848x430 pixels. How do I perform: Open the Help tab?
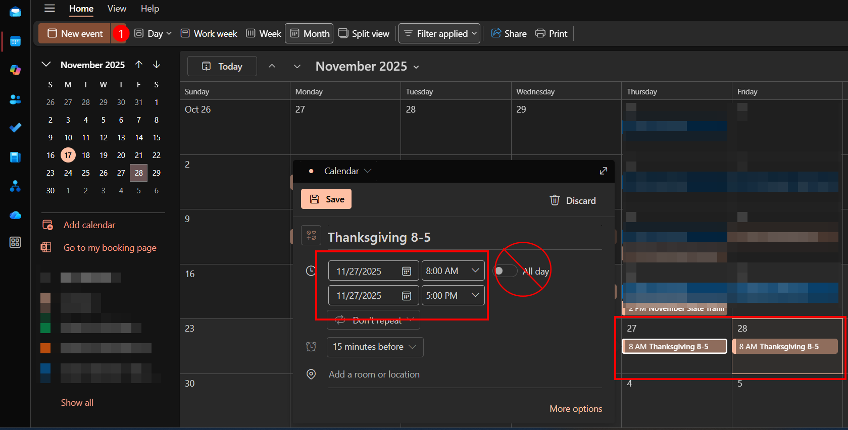tap(150, 9)
